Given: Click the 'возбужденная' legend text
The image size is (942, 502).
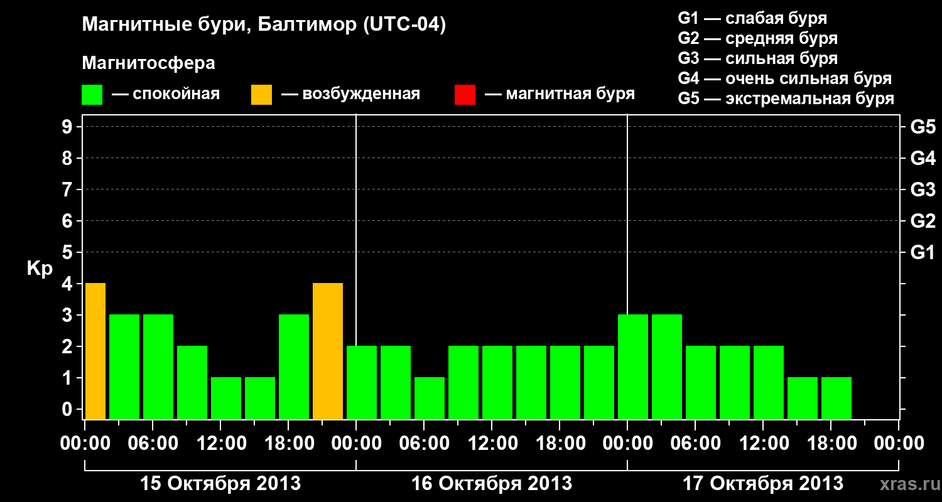Looking at the screenshot, I should [361, 95].
